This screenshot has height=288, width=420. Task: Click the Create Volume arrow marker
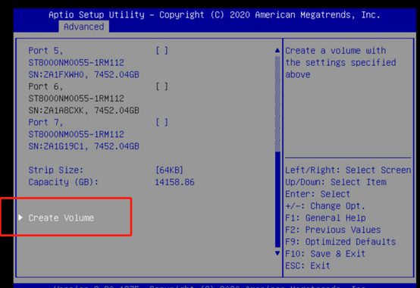pyautogui.click(x=20, y=218)
